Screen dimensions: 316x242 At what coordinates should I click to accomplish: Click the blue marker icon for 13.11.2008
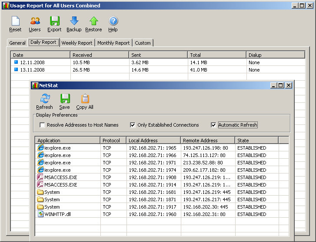pyautogui.click(x=16, y=69)
